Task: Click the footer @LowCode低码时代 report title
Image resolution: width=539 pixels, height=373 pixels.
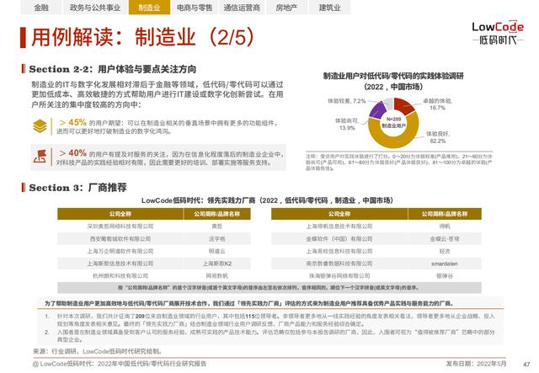Action: click(120, 364)
